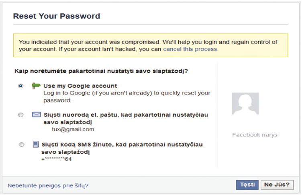Screen dimensions: 302x195
Task: Open "Nebeturite prieigos prie šitų?" link
Action: (x=48, y=185)
